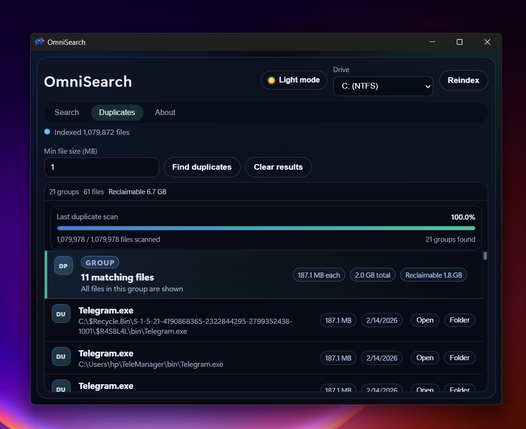This screenshot has height=429, width=526.
Task: Click the yellow indicator dot inside the Light mode control
Action: click(271, 80)
